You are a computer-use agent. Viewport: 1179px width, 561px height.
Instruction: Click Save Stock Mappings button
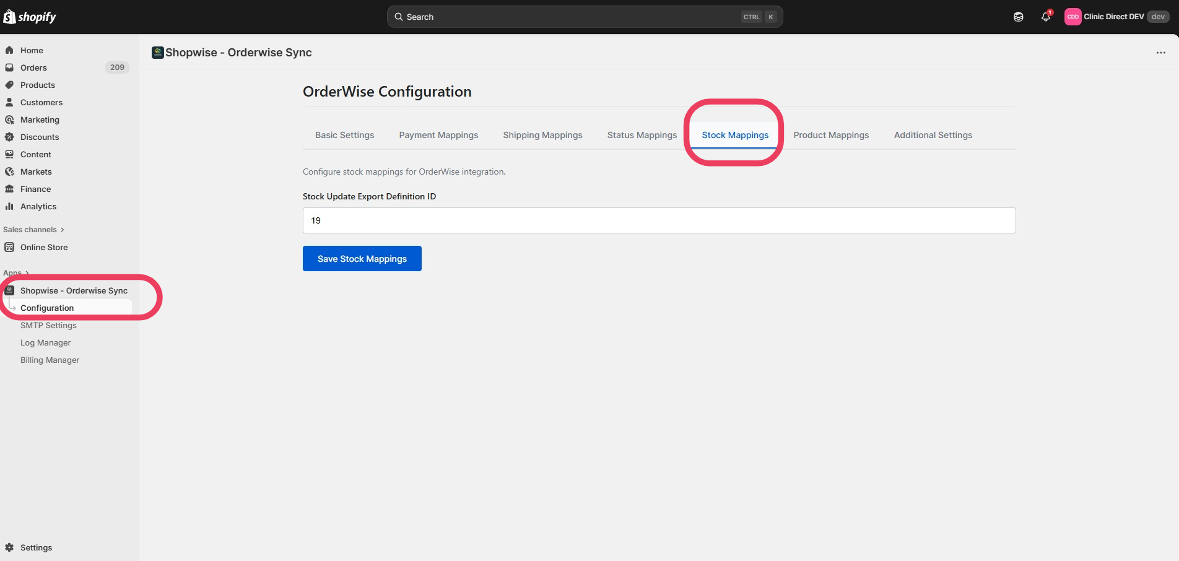click(x=362, y=259)
